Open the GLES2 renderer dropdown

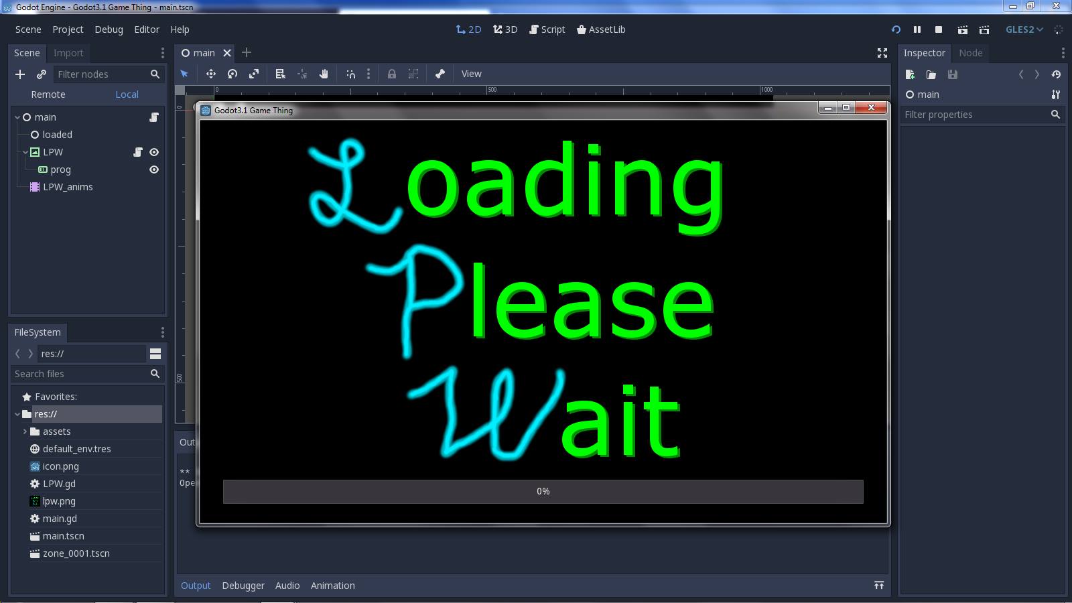coord(1024,29)
